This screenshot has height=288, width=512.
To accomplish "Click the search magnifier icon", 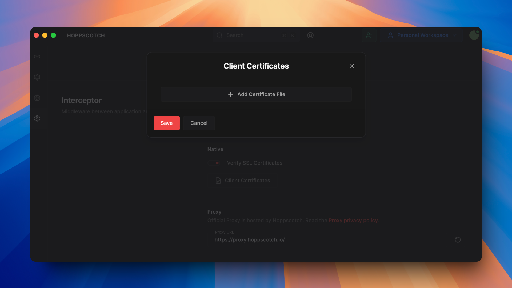I will 219,35.
